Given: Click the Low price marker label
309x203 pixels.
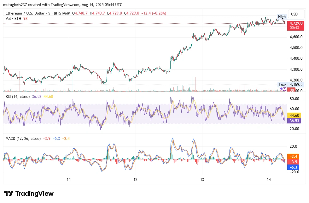Looking at the screenshot, I should click(282, 85).
